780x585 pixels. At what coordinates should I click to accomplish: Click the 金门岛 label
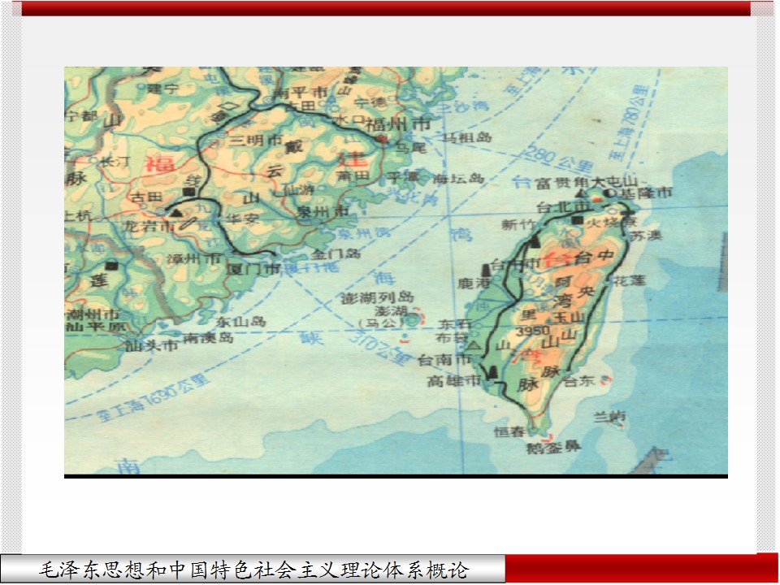335,253
